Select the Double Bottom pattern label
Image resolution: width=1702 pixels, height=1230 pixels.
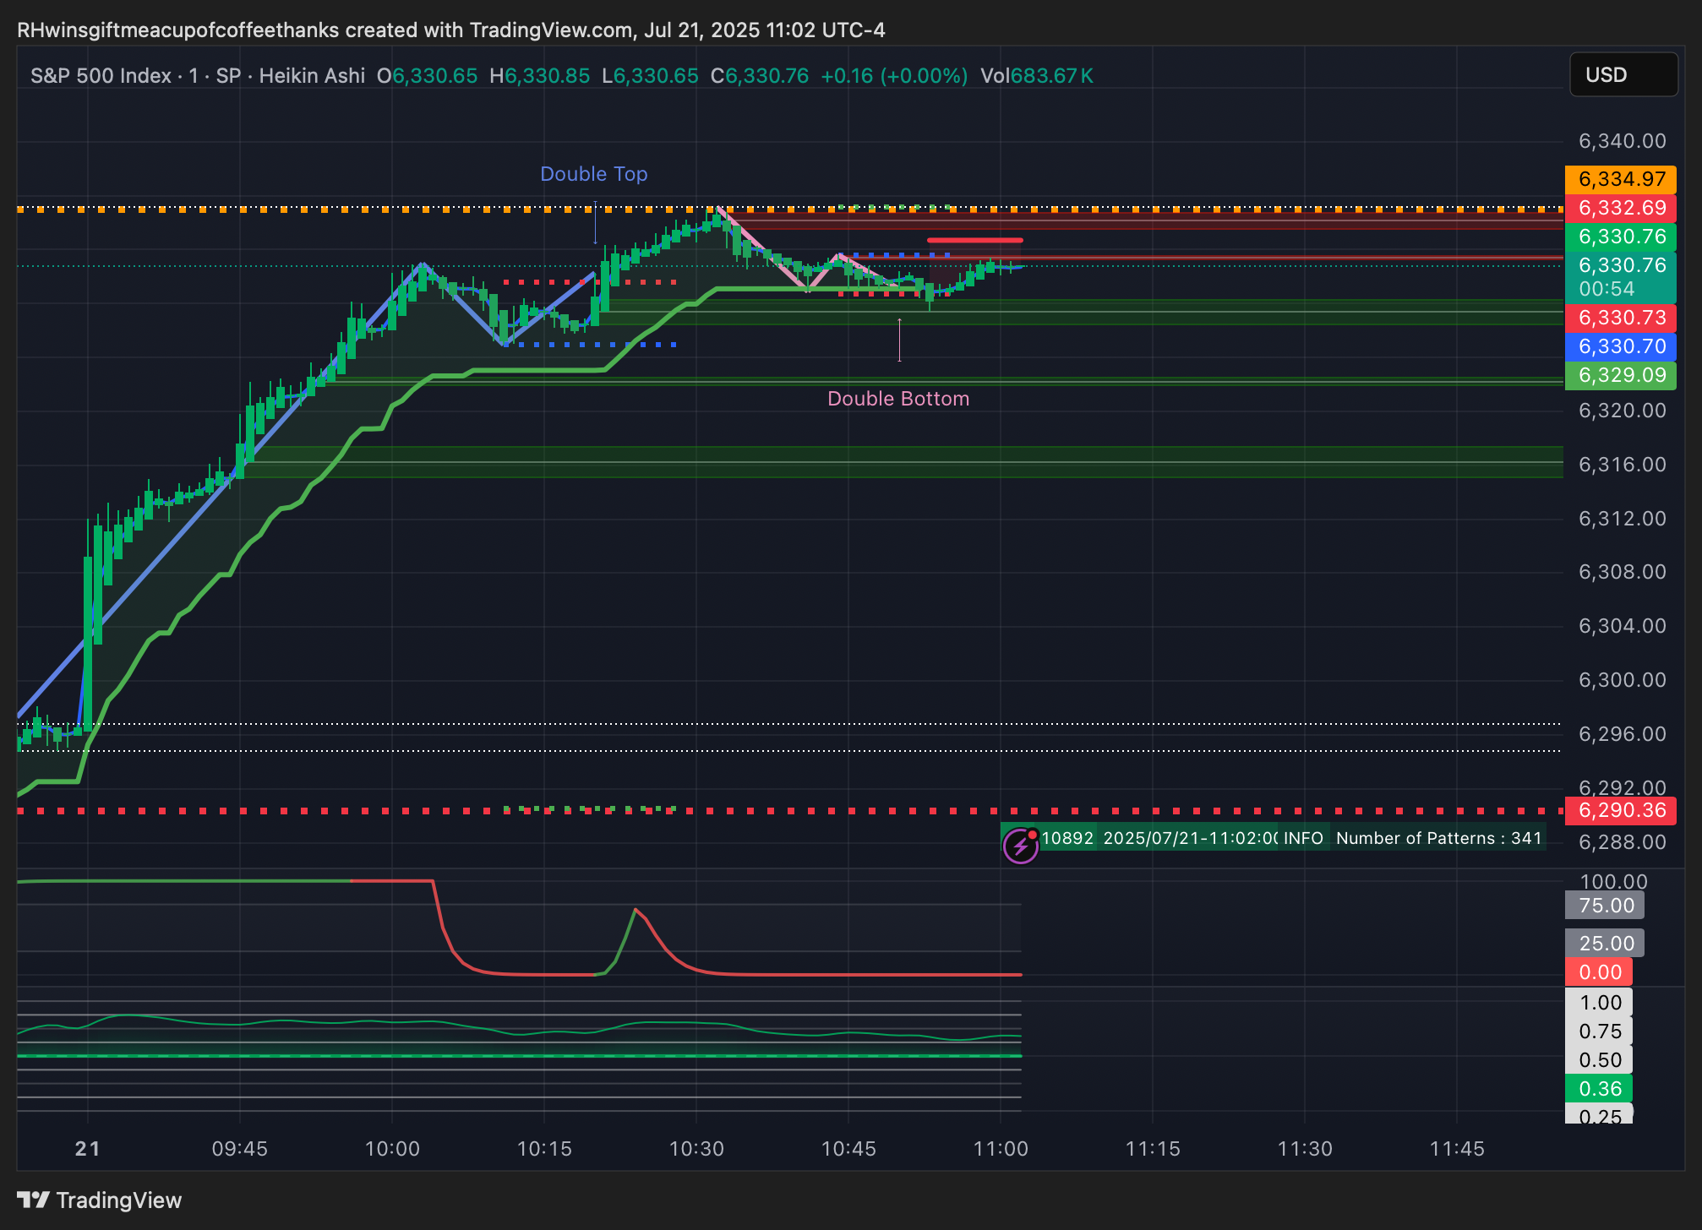pyautogui.click(x=898, y=399)
